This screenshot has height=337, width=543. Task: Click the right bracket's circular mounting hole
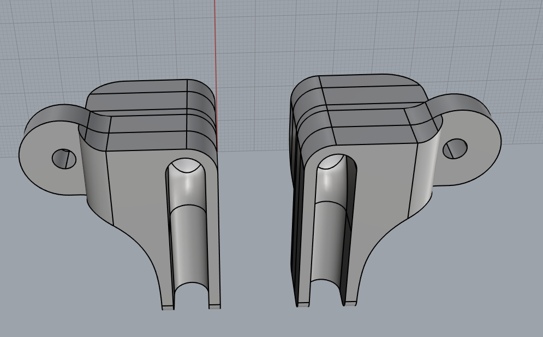pyautogui.click(x=455, y=148)
